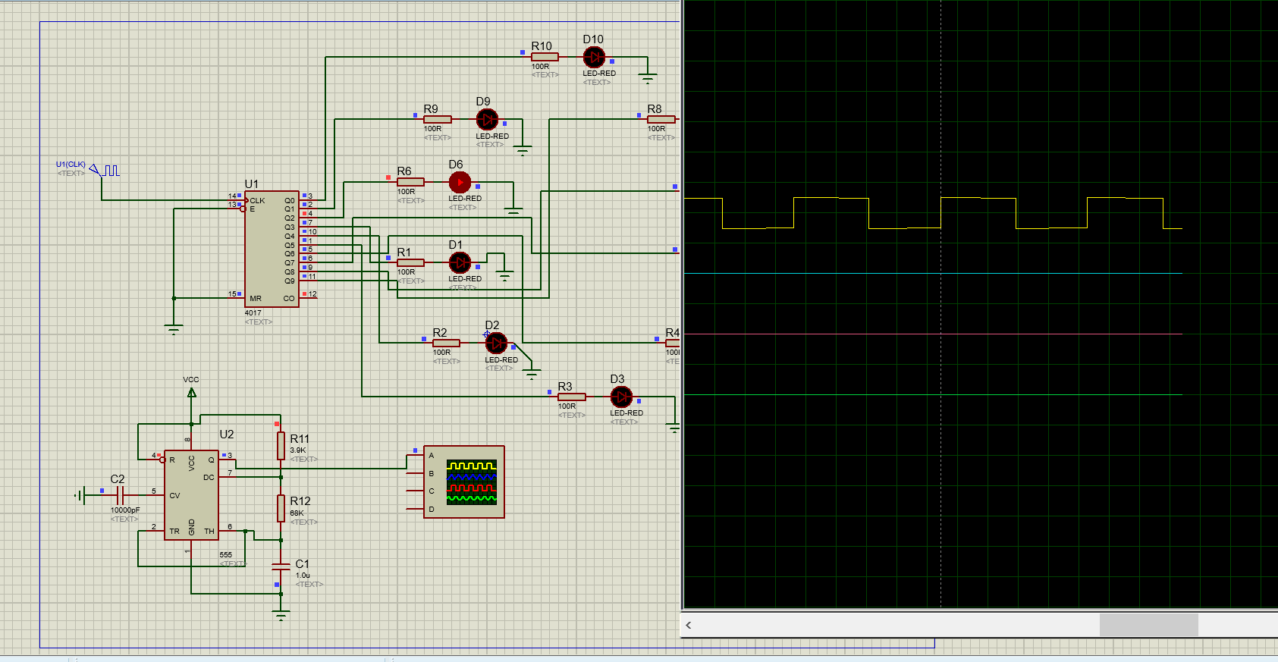Viewport: 1278px width, 662px height.
Task: Click the red flat trace on scope
Action: coord(933,334)
